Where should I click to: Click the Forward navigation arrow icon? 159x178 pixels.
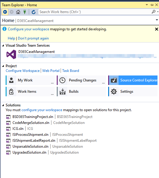12,12
